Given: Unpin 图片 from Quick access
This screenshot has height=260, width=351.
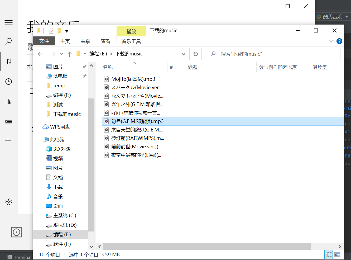Looking at the screenshot, I should pyautogui.click(x=84, y=67).
